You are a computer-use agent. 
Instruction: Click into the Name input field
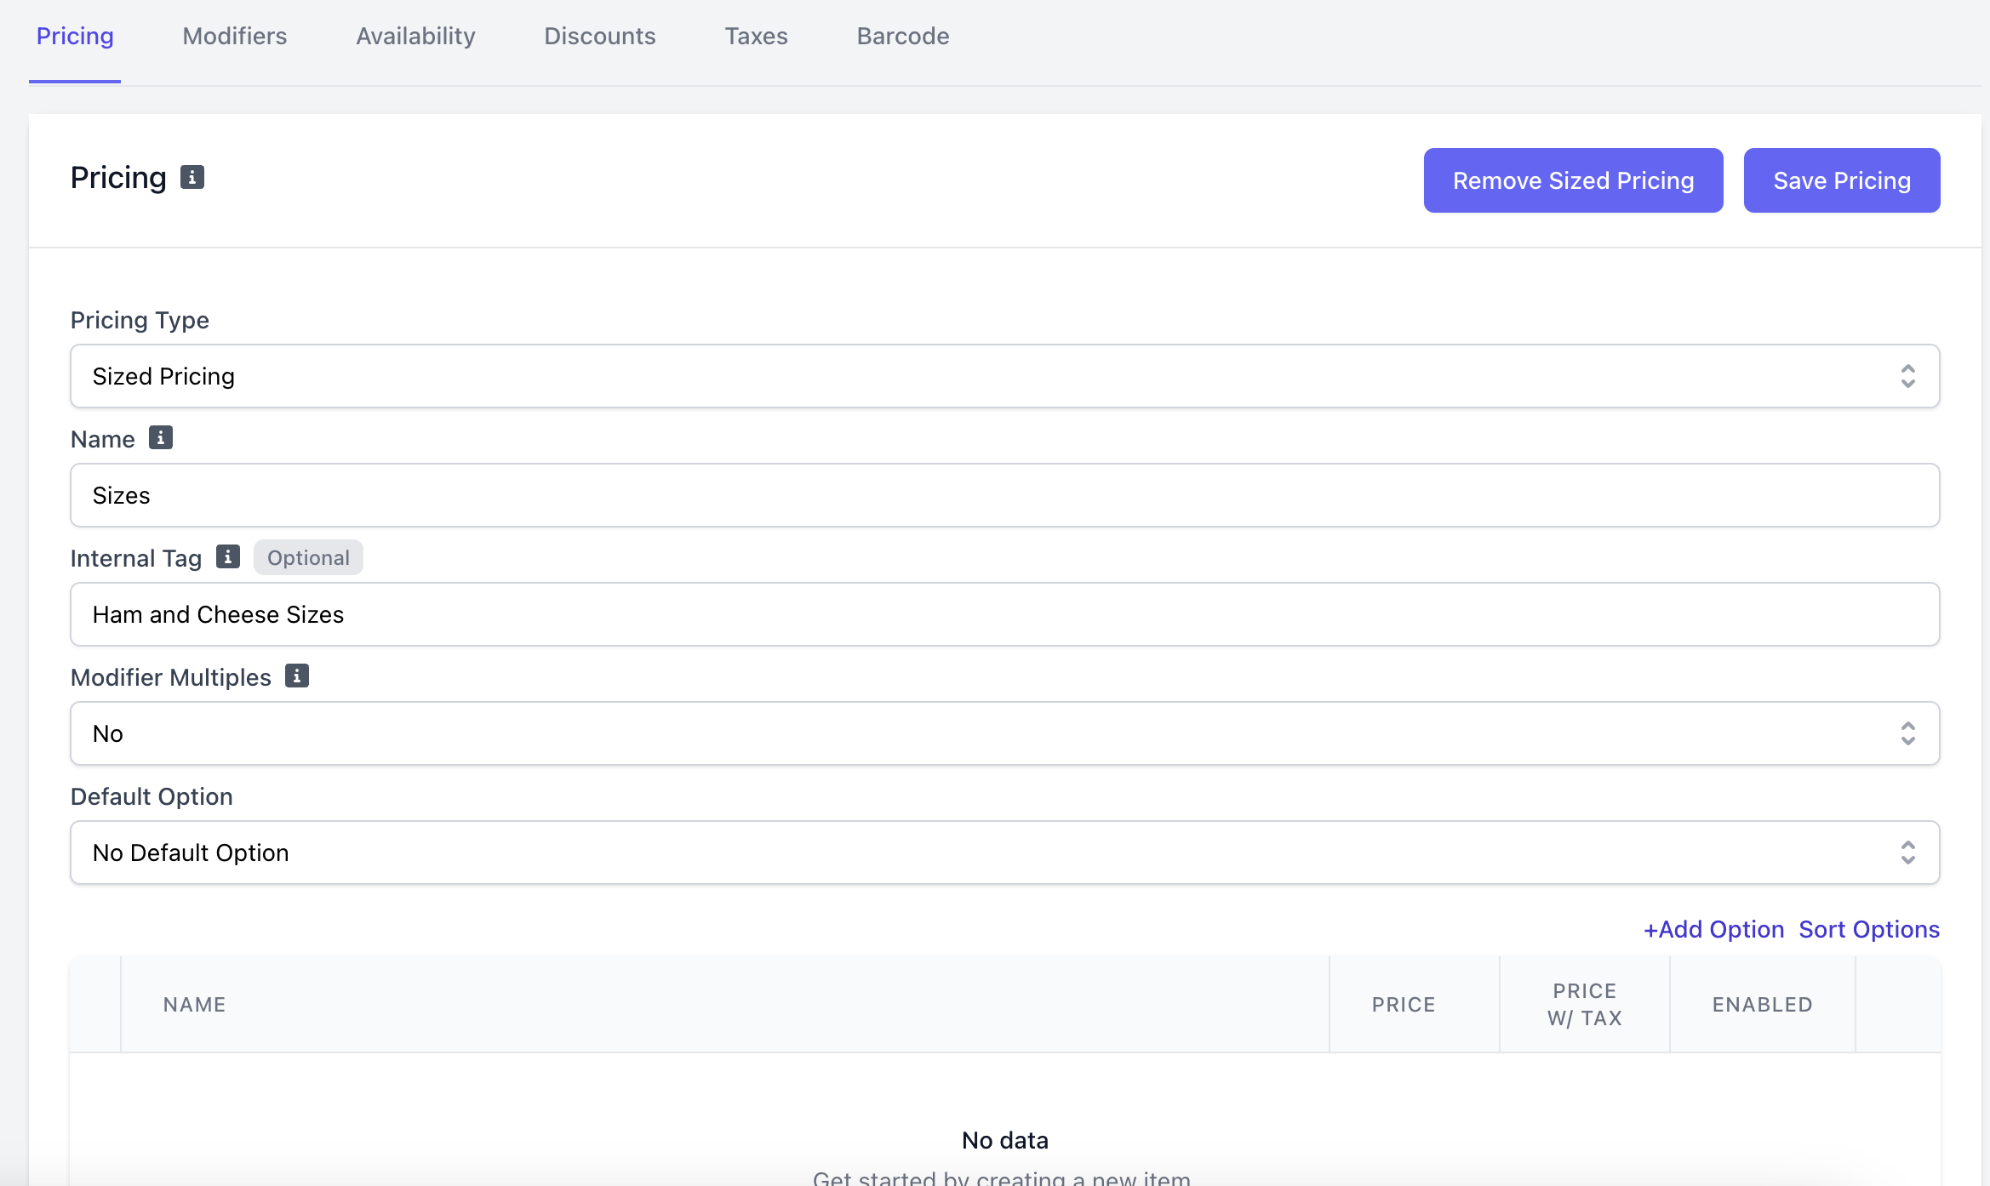point(1004,495)
